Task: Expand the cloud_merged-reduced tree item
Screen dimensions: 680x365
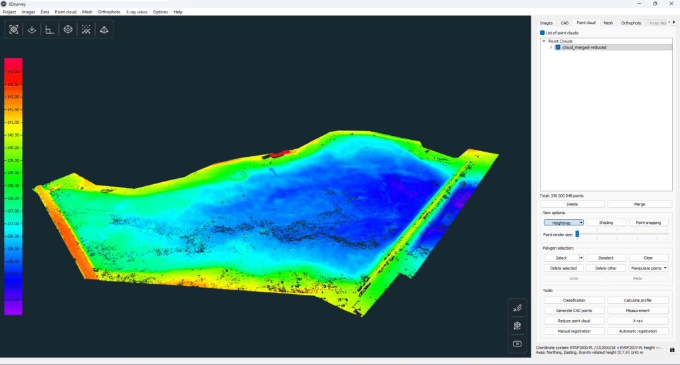Action: [x=551, y=47]
